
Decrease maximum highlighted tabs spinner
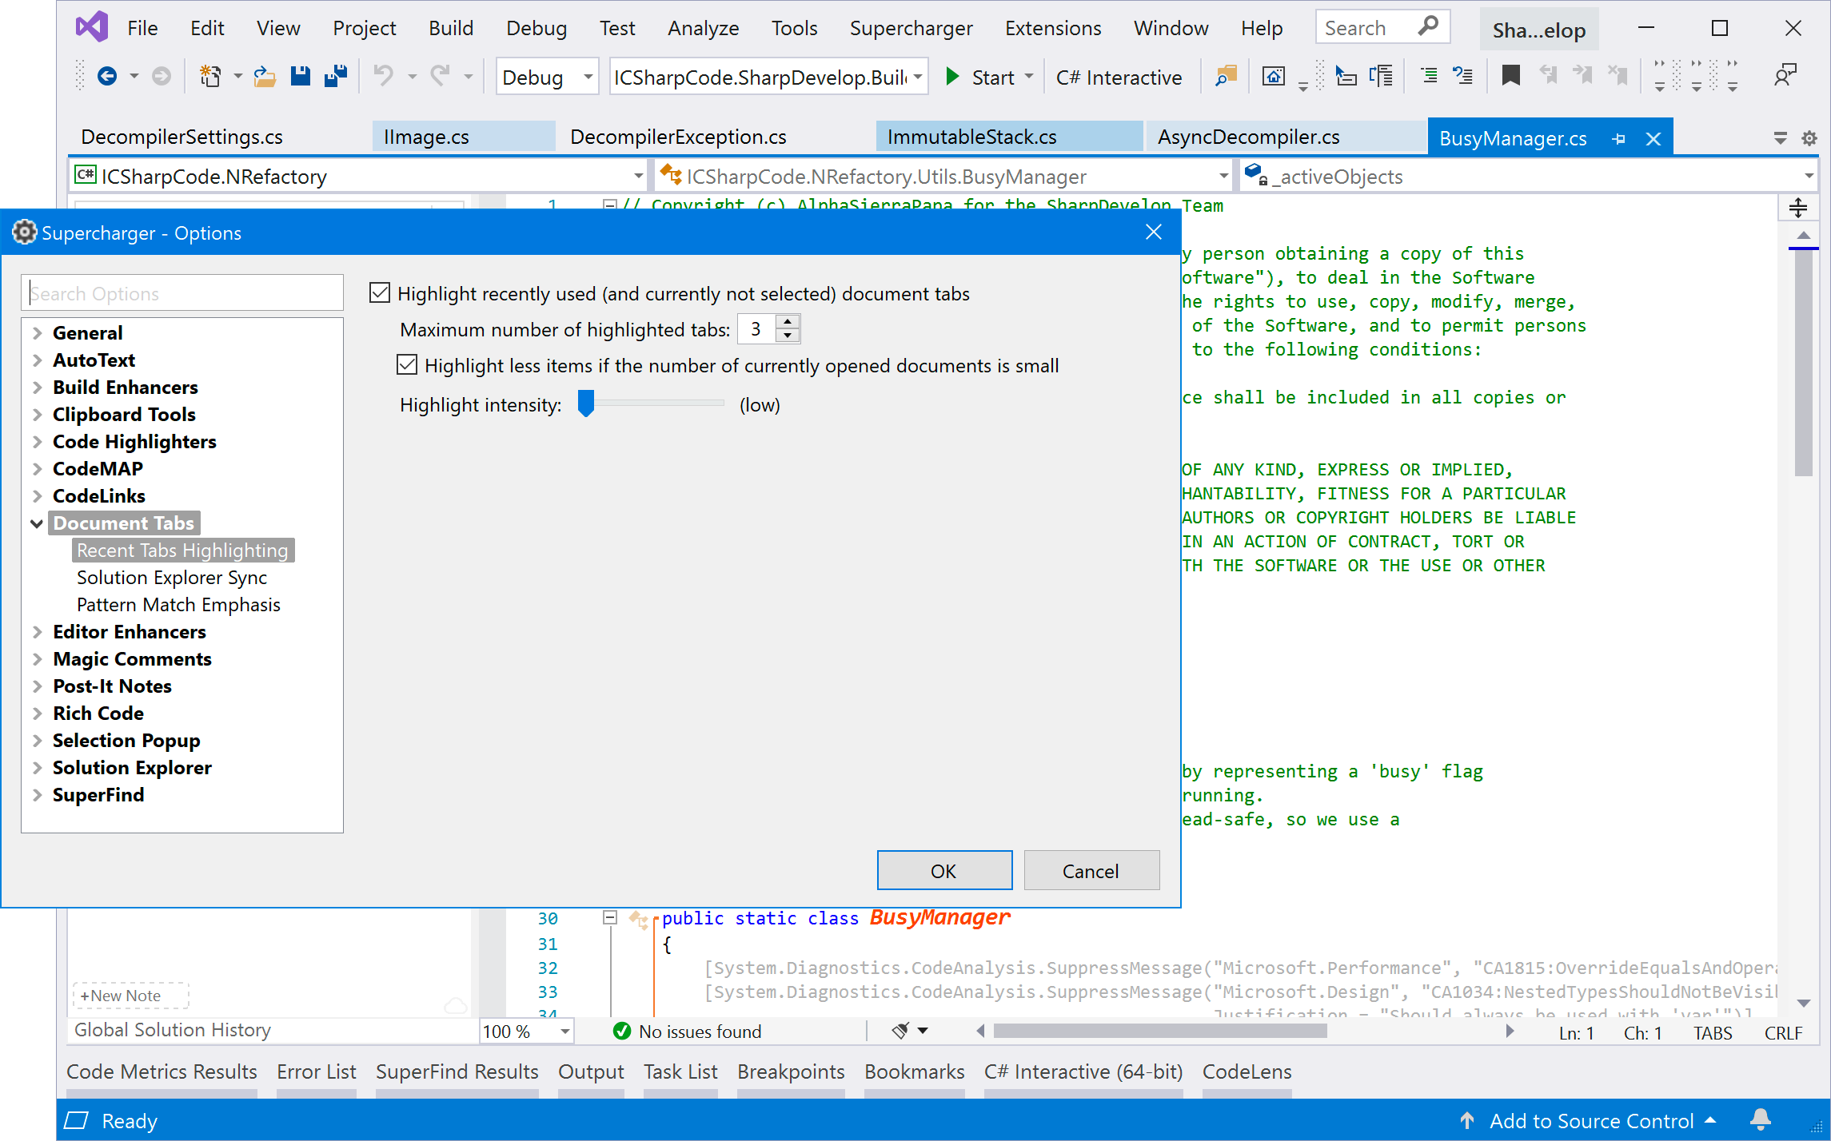point(788,336)
